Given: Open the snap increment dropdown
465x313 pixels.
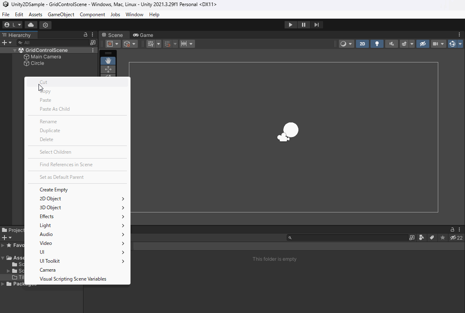Looking at the screenshot, I should tap(187, 44).
